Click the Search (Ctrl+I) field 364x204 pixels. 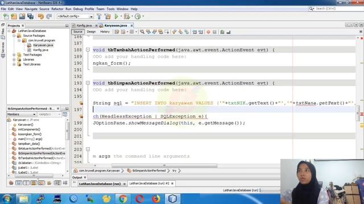click(338, 8)
